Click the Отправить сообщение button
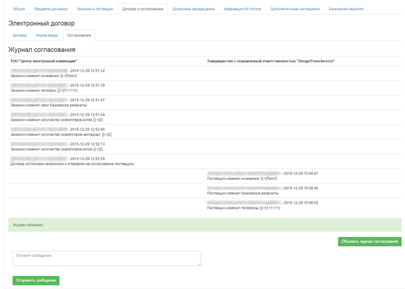 [x=36, y=280]
